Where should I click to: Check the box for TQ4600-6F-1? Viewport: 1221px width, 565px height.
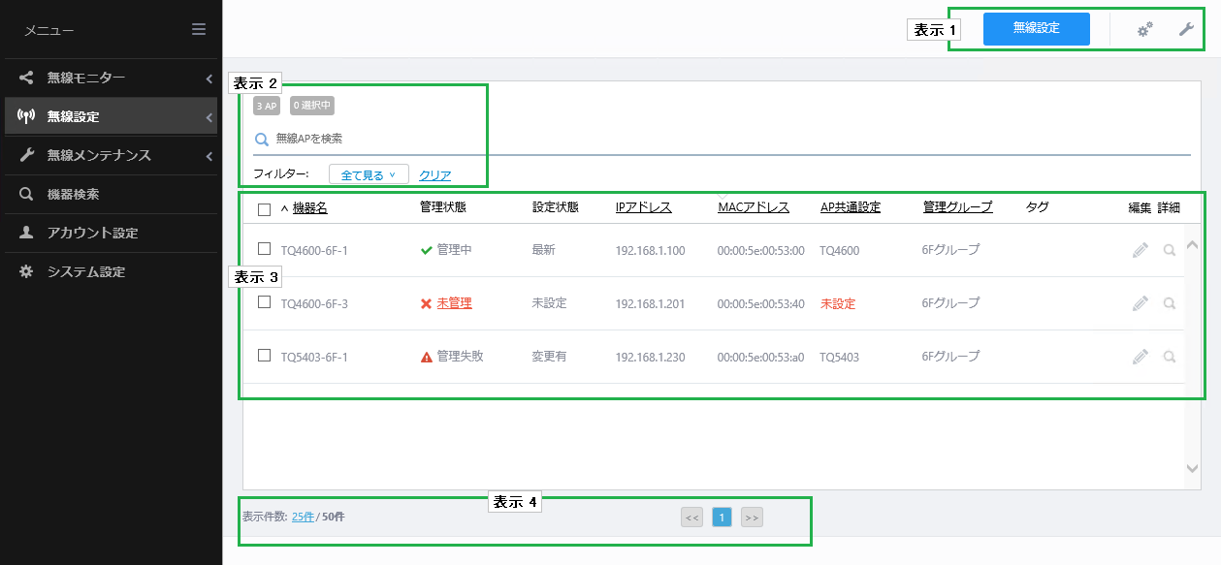pos(264,249)
